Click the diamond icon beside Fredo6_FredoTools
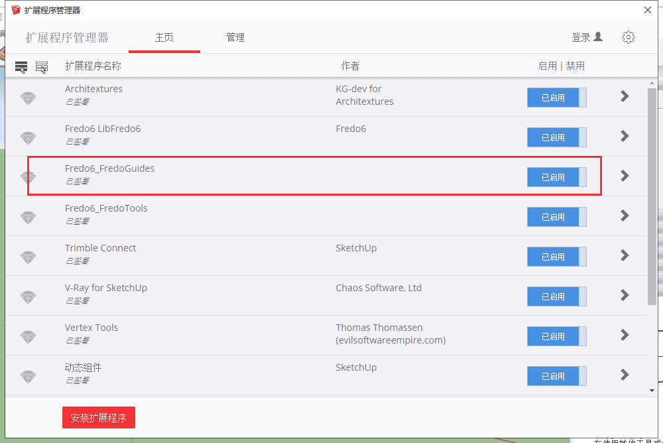This screenshot has height=443, width=663. click(28, 217)
